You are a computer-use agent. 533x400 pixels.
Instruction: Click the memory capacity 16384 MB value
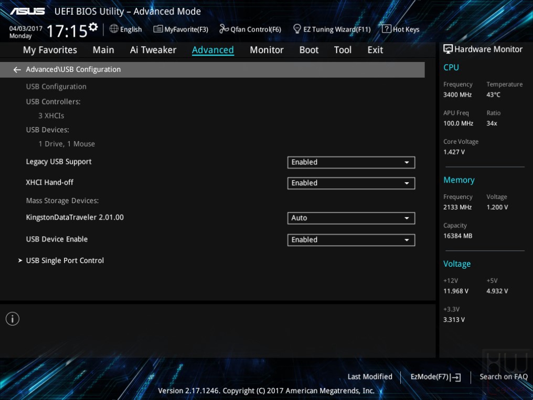457,236
